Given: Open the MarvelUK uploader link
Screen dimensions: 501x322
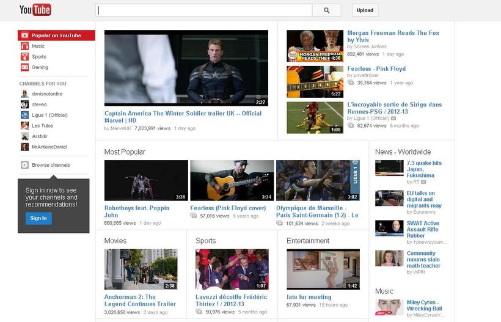Looking at the screenshot, I should tap(120, 128).
